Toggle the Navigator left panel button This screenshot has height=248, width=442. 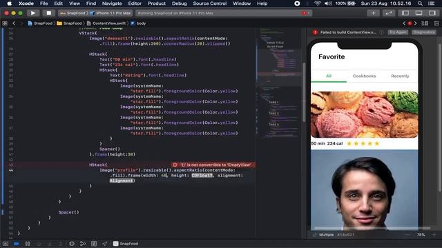[405, 13]
